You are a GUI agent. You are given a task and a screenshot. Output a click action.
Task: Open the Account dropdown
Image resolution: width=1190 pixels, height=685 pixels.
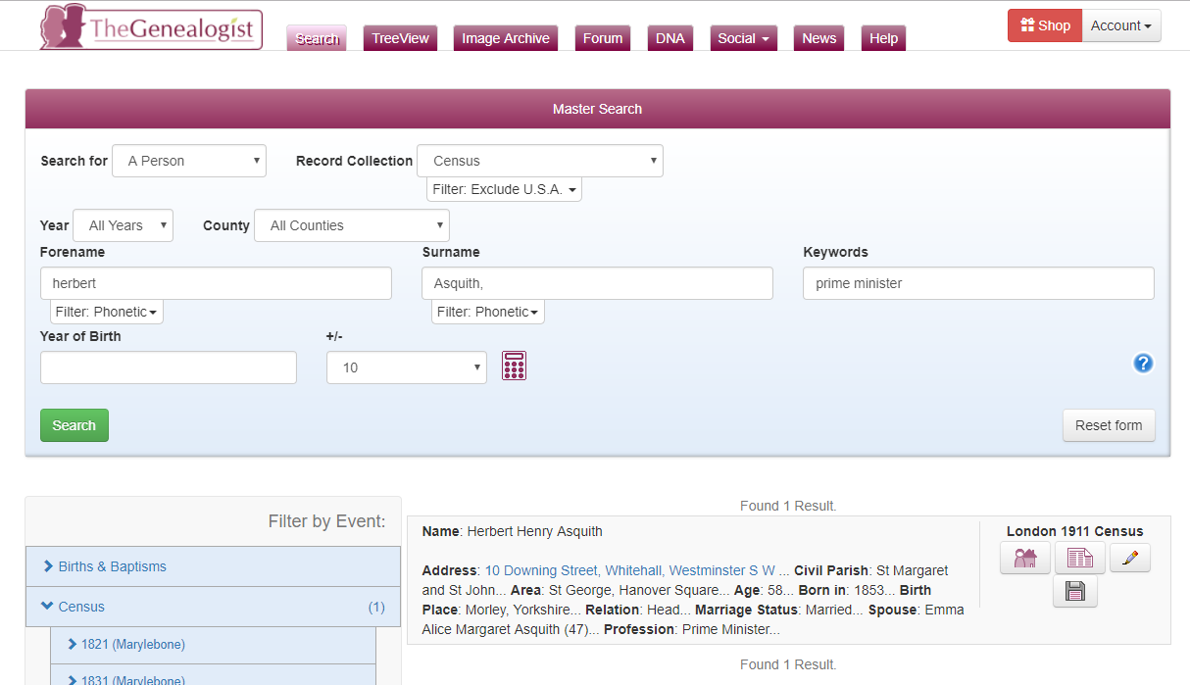(x=1121, y=25)
